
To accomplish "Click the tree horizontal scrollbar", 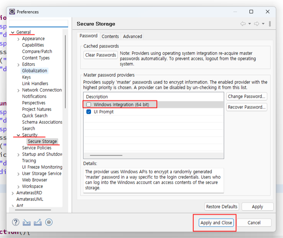I will click(33, 210).
